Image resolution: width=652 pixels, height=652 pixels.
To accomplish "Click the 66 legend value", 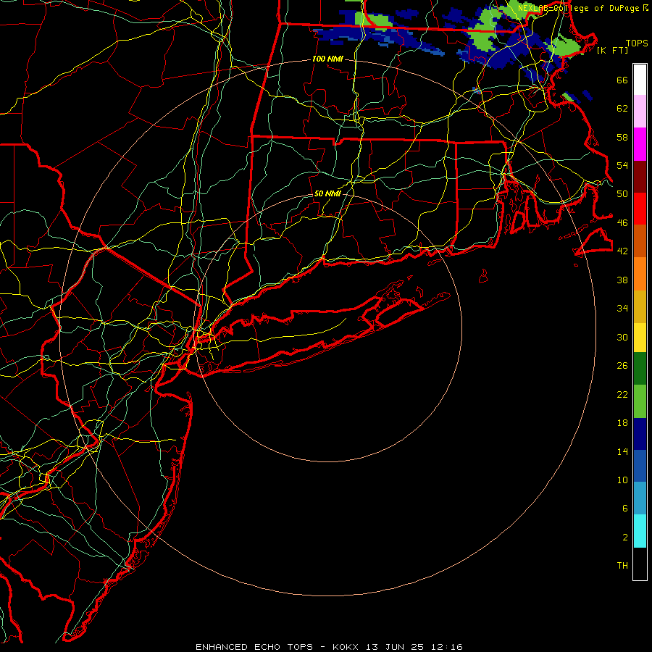I will tap(622, 80).
